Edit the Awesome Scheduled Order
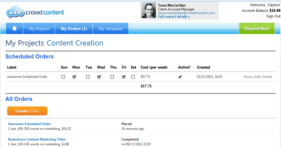Screen dimensions: 281x147 258,77
